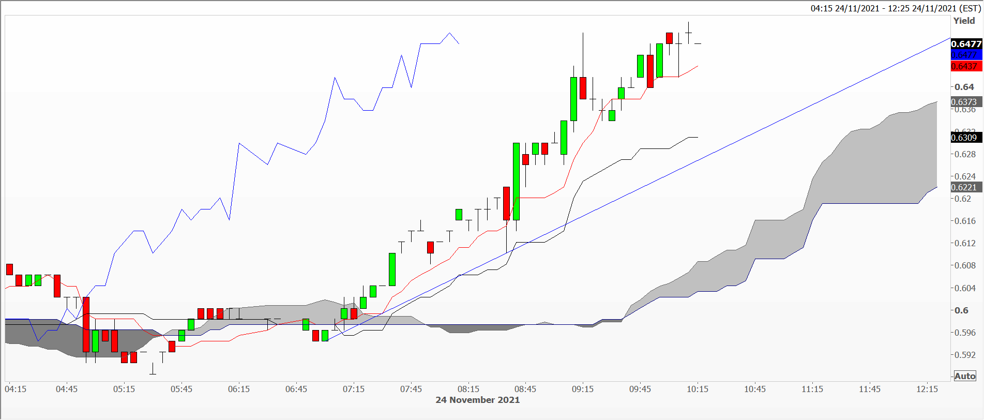Click the 07:15 time axis label
Image resolution: width=984 pixels, height=420 pixels.
point(354,389)
